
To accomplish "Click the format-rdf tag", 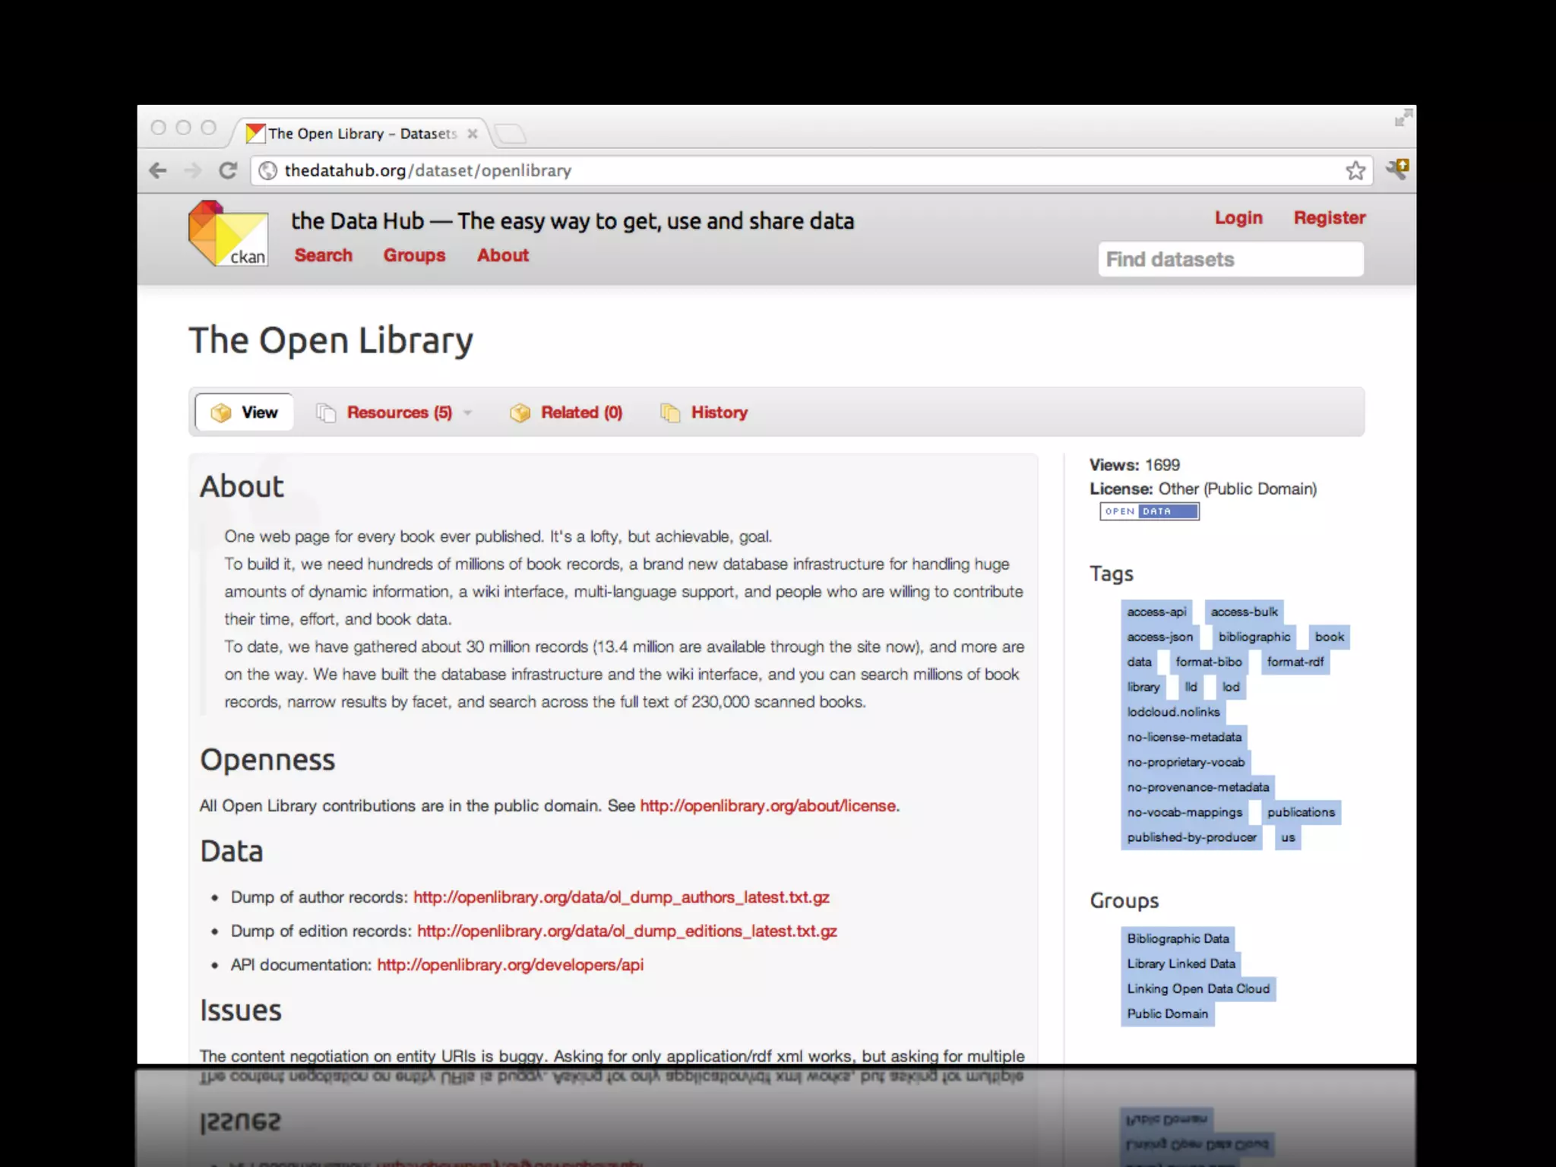I will pos(1295,662).
